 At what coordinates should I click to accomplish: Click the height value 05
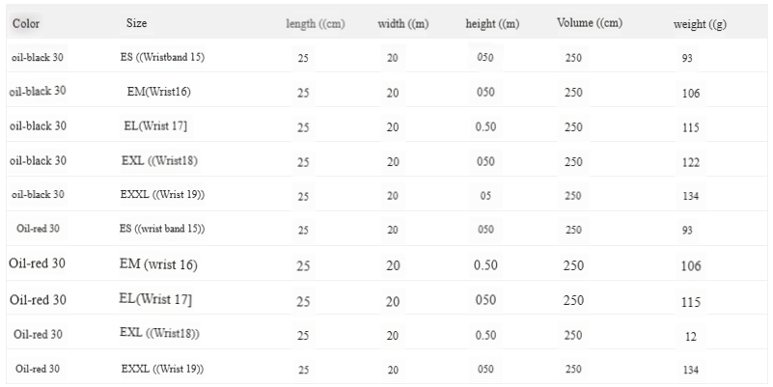tap(484, 196)
